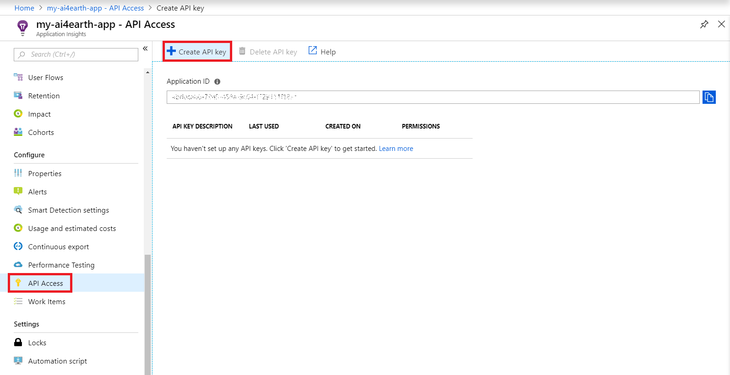
Task: Open my-ai4earth-app - API Access breadcrumb
Action: [95, 8]
